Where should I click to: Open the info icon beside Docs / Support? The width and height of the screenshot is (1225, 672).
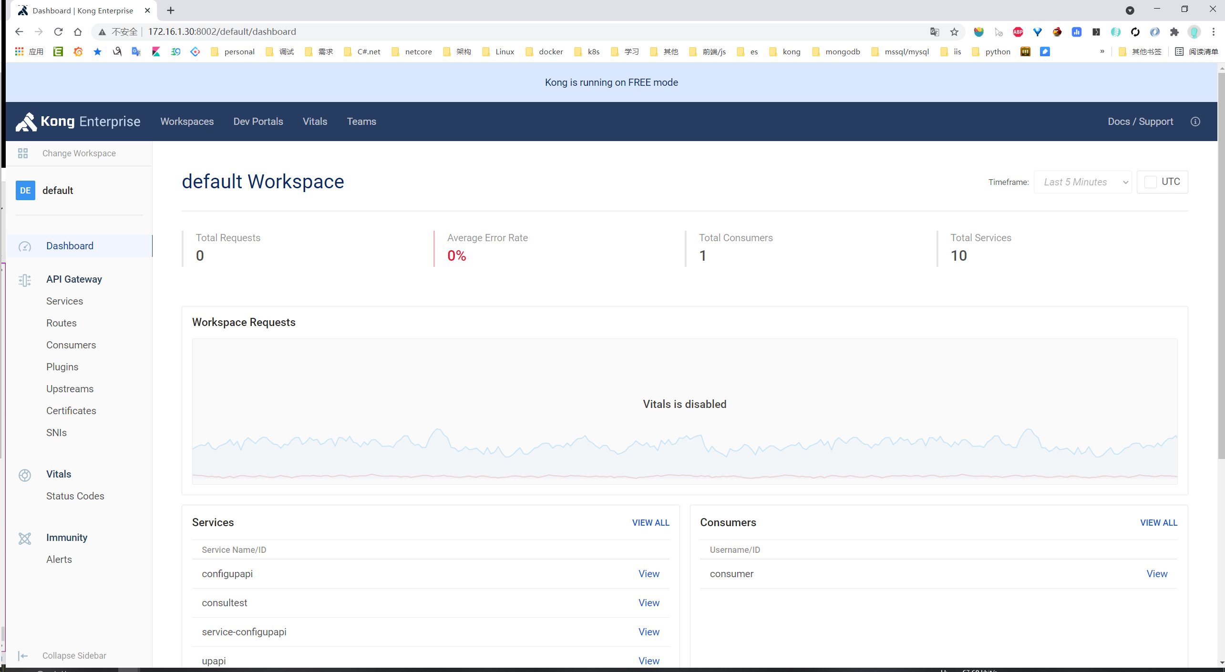[x=1195, y=122]
